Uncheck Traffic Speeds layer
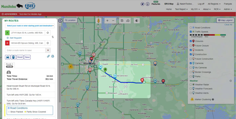236x119 pixels. [191, 32]
